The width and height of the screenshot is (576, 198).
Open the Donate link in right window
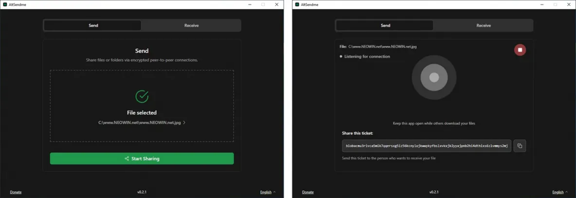click(x=307, y=192)
